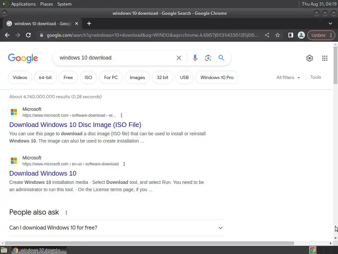
Task: Open the Chrome three-dot menu
Action: pyautogui.click(x=331, y=35)
